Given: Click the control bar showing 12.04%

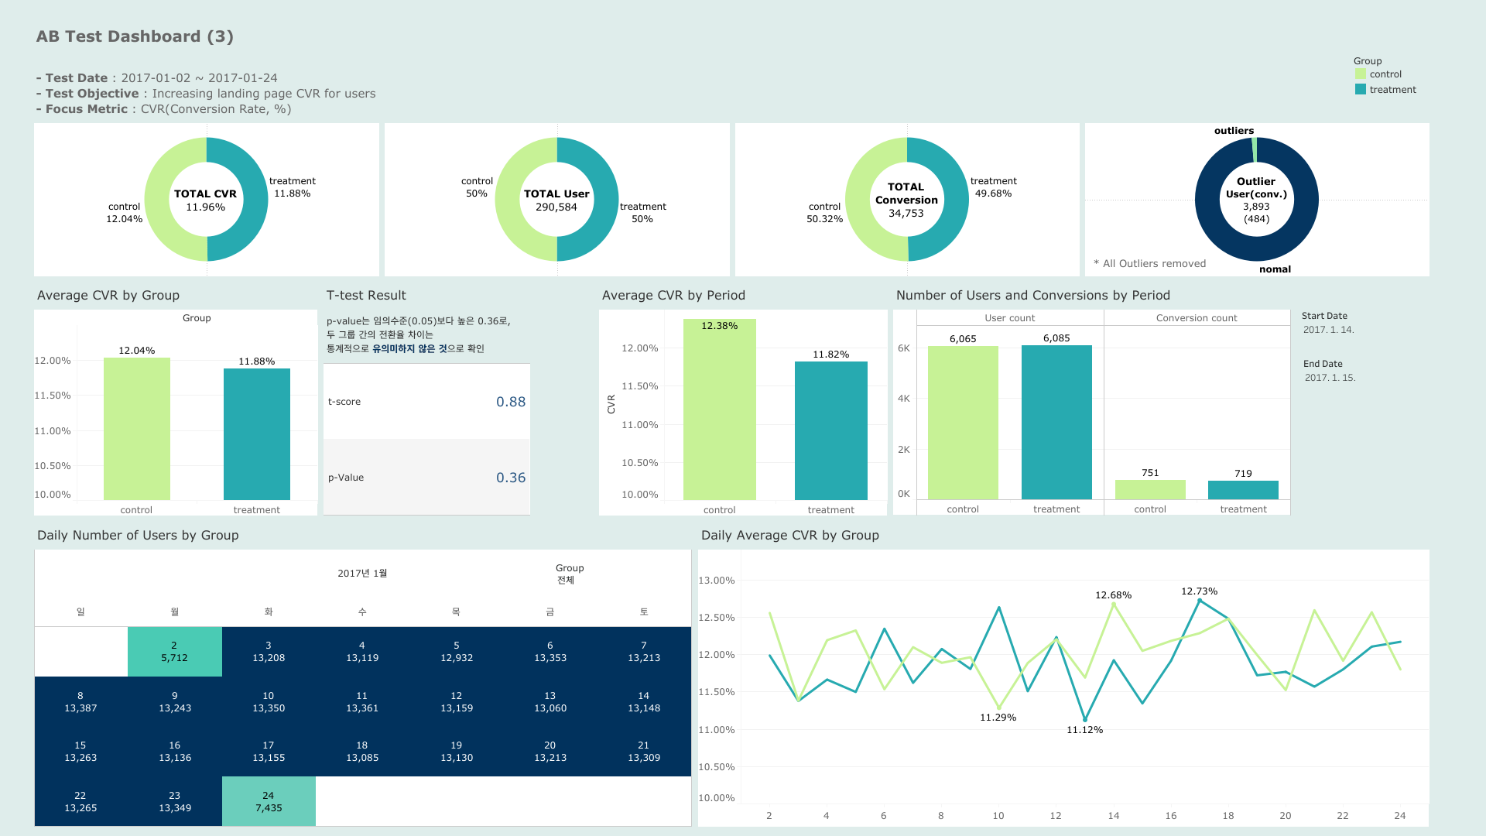Looking at the screenshot, I should point(137,428).
